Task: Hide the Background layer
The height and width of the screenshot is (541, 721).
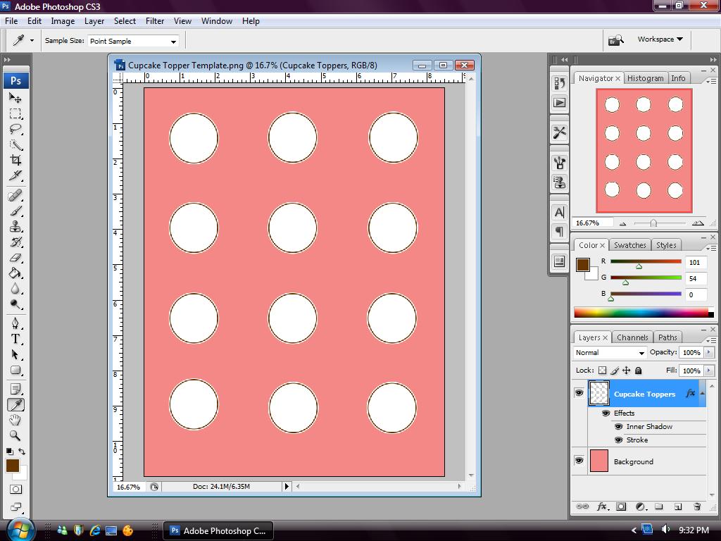Action: tap(579, 461)
